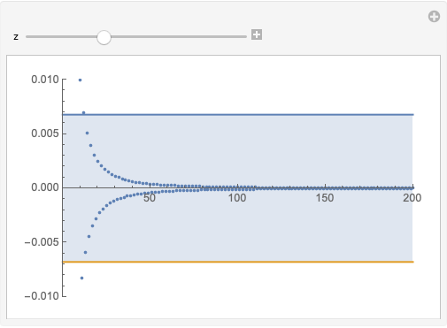Click the orange lower bound line
The height and width of the screenshot is (328, 447).
tap(238, 262)
